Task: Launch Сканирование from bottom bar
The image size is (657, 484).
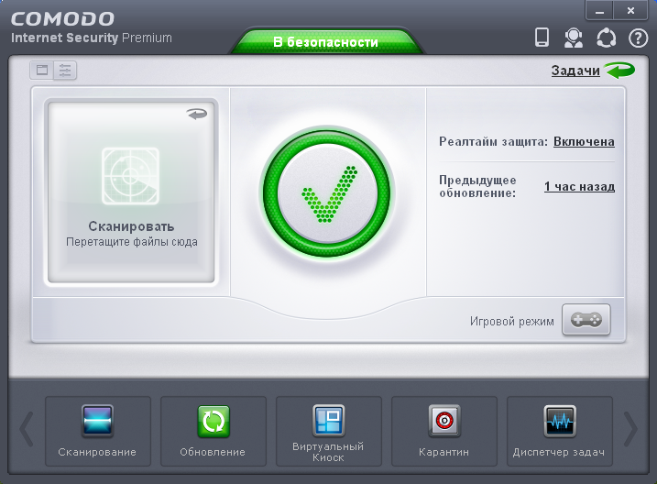Action: click(x=98, y=431)
